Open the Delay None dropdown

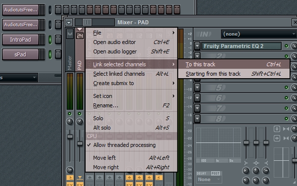tap(209, 180)
